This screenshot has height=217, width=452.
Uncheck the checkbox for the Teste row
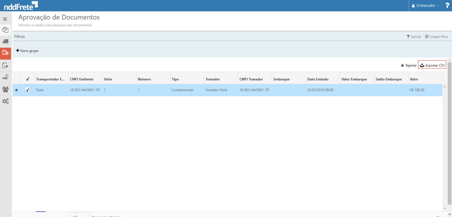point(28,90)
